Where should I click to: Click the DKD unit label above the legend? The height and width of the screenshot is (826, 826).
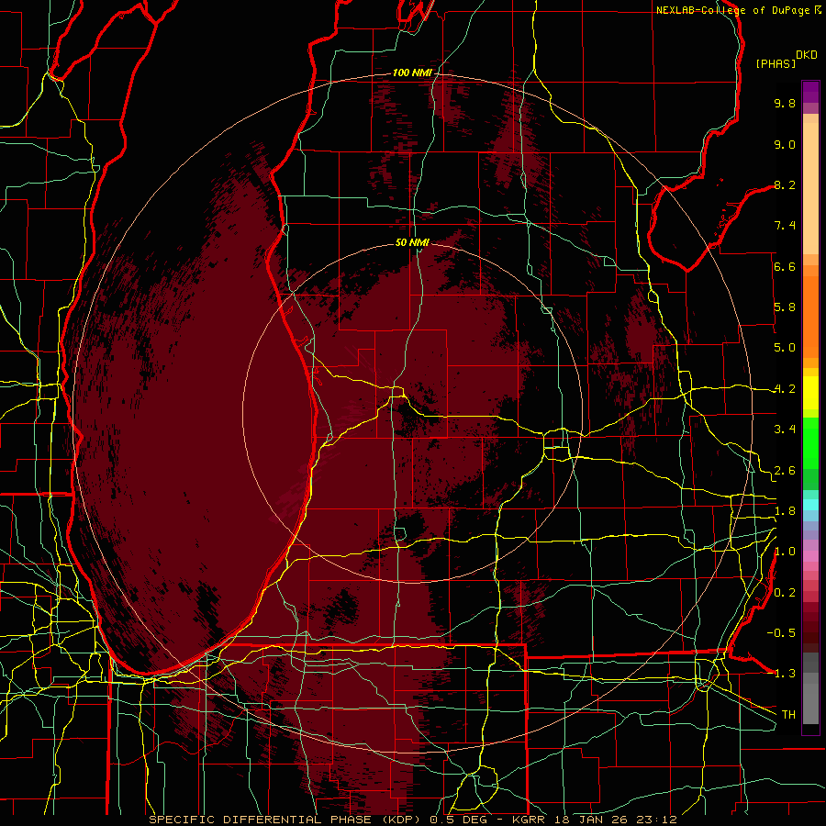tap(807, 55)
